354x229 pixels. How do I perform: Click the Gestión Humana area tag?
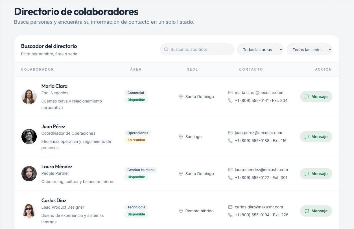click(x=141, y=170)
